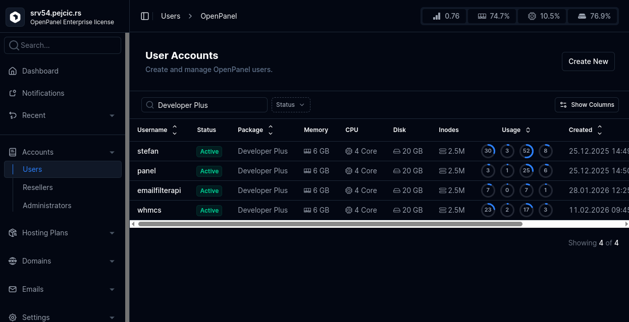Image resolution: width=629 pixels, height=322 pixels.
Task: Click the CPU usage 10.5% indicator
Action: [542, 16]
